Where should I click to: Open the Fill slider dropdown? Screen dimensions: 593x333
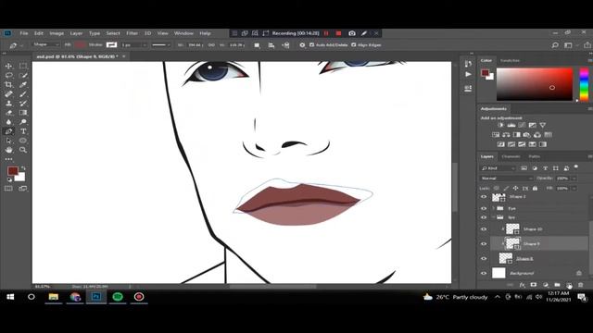point(574,188)
